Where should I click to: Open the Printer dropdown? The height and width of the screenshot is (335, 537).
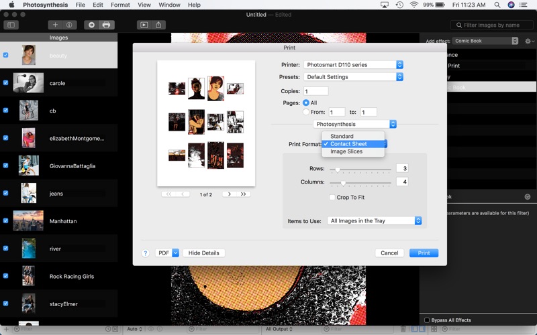tap(354, 64)
